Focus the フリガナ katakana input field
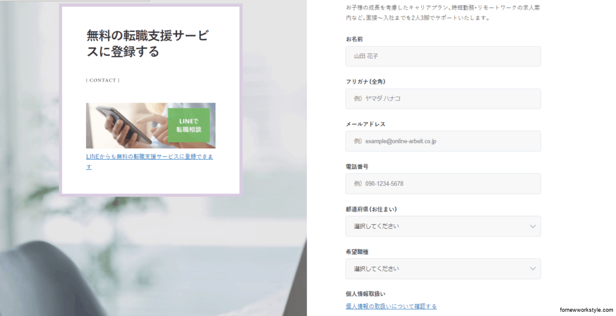This screenshot has width=616, height=316. 443,99
